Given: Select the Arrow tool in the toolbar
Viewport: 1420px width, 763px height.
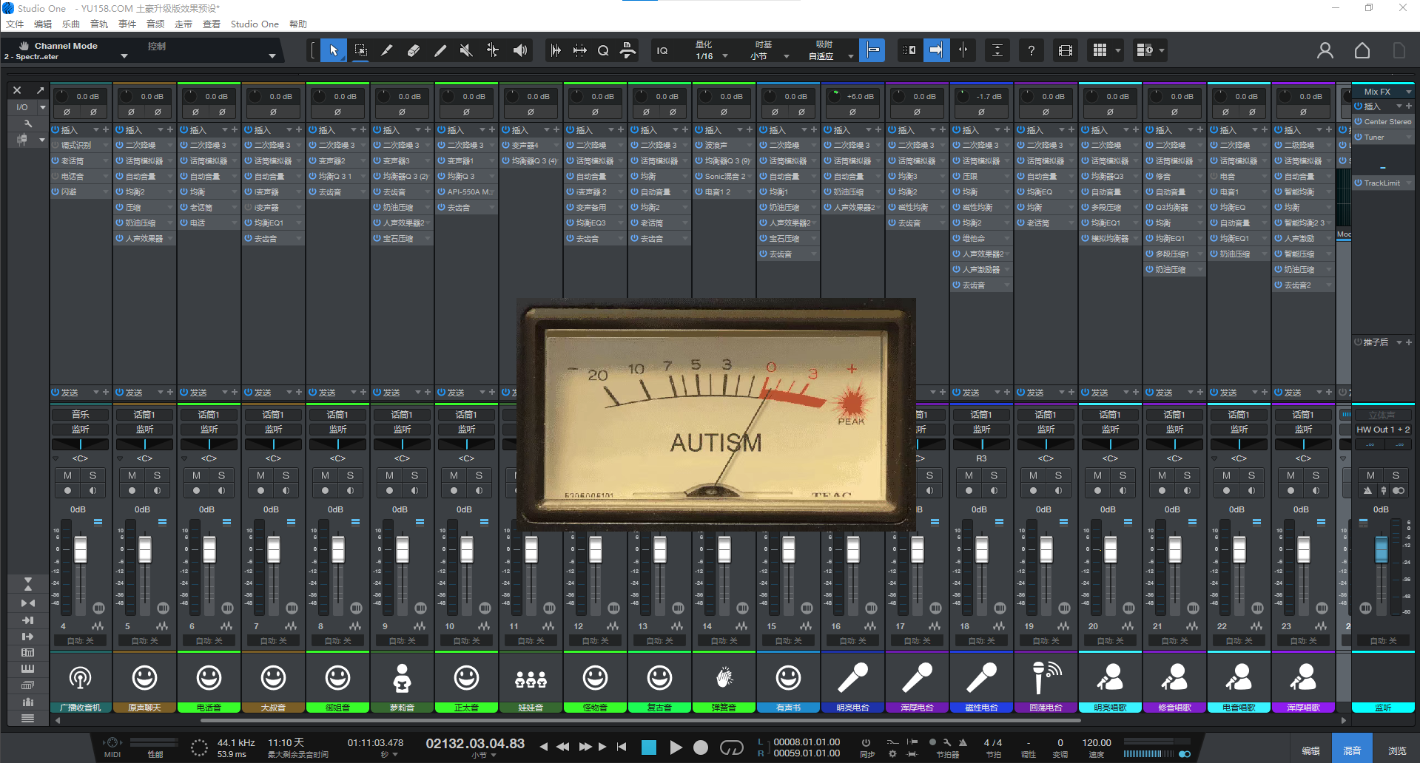Looking at the screenshot, I should point(334,50).
